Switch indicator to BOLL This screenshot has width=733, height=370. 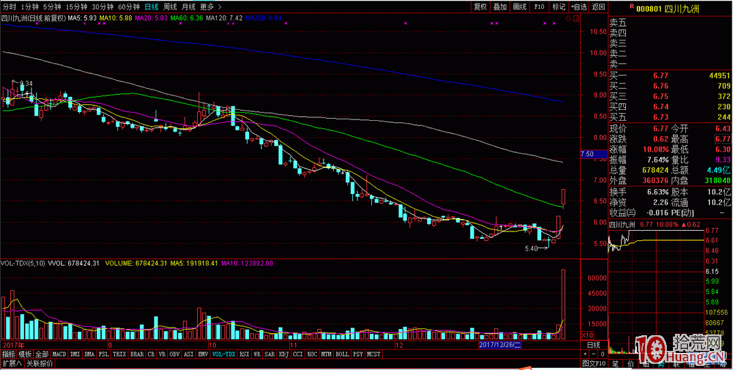(x=342, y=354)
